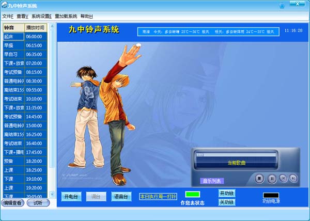Click the schedule list scroll-down arrow

tap(52, 194)
